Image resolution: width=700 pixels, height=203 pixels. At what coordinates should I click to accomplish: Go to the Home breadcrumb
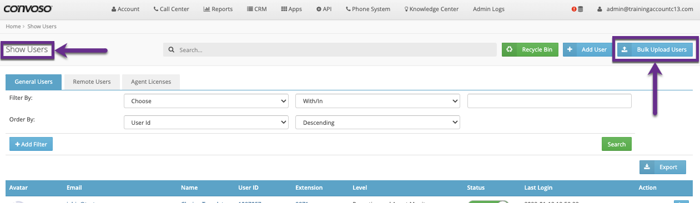(x=13, y=27)
